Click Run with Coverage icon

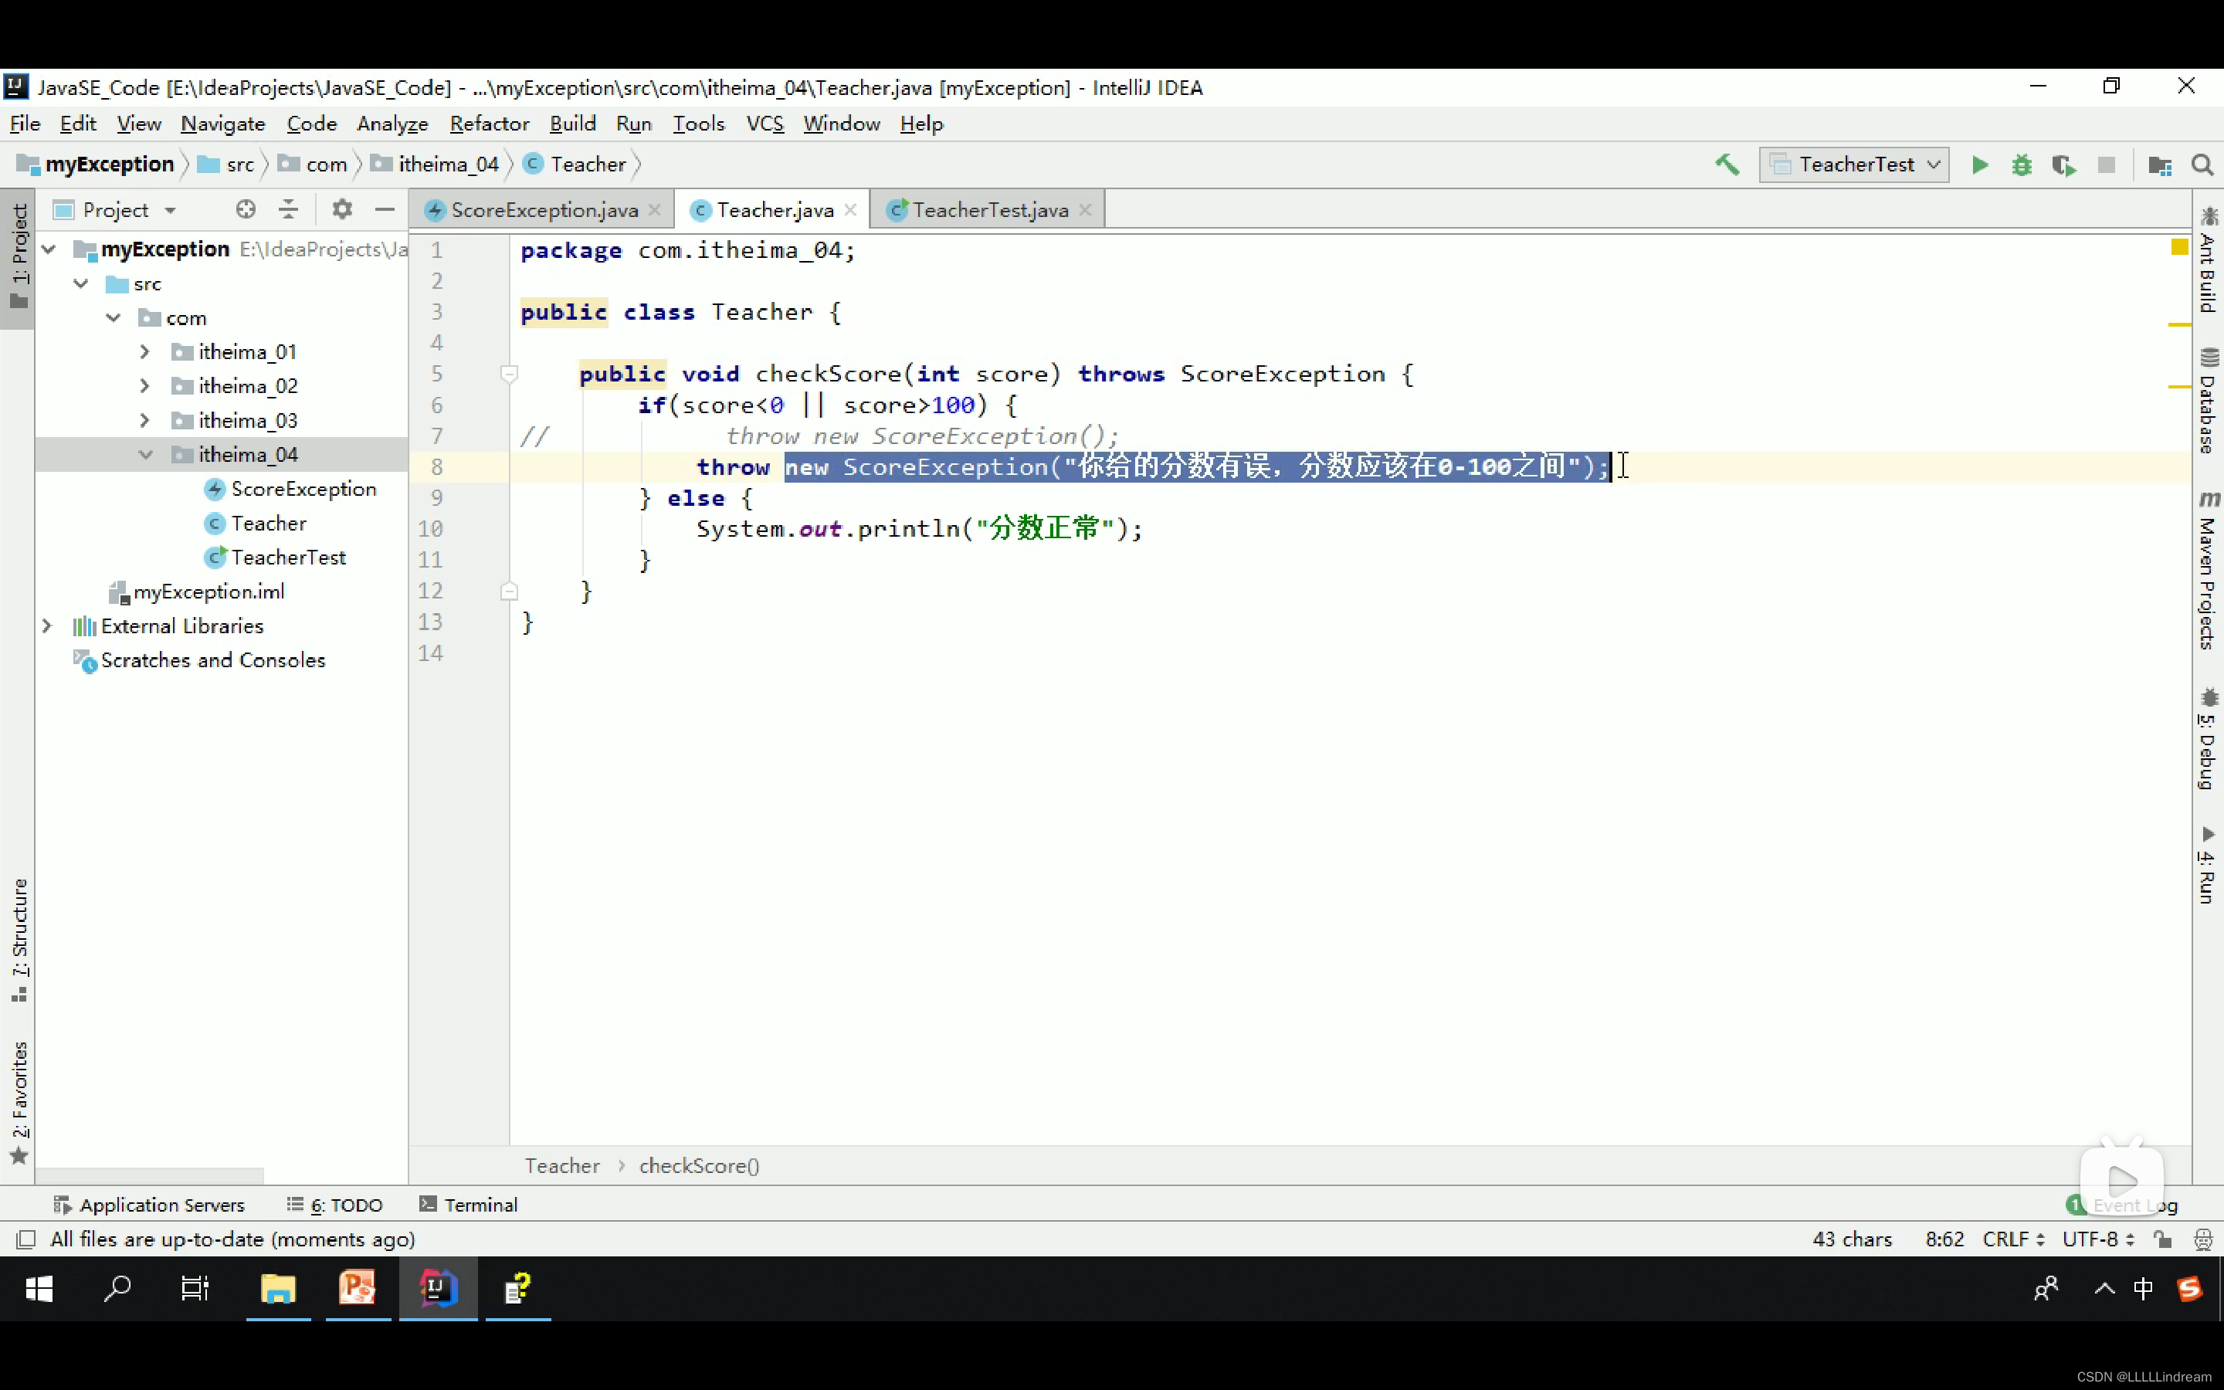2063,164
